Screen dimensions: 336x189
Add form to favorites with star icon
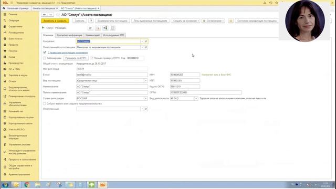pyautogui.click(x=58, y=15)
